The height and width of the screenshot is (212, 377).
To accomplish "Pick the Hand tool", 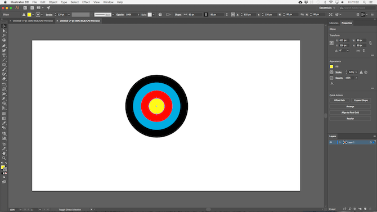I will pyautogui.click(x=4, y=154).
